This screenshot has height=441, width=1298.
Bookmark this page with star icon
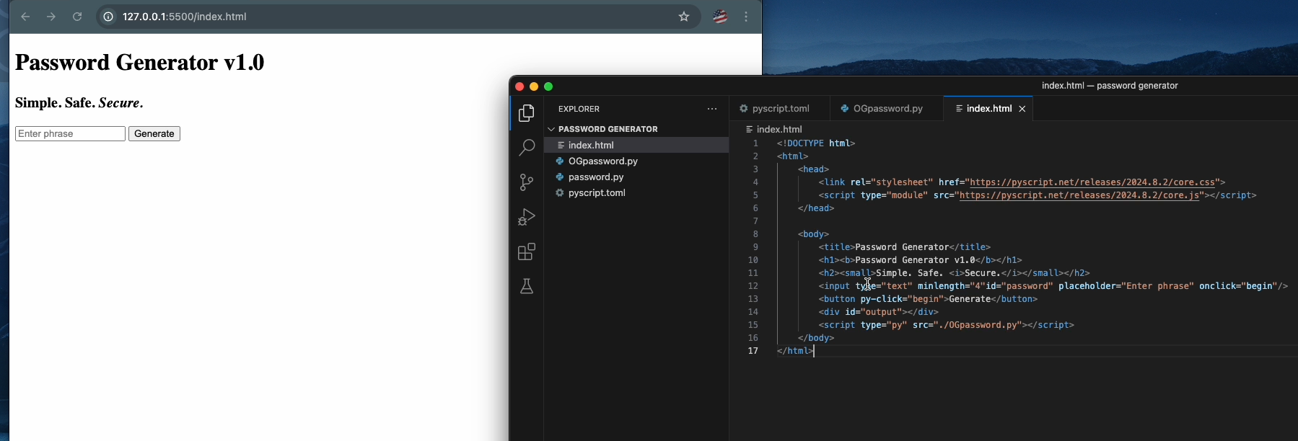[684, 17]
